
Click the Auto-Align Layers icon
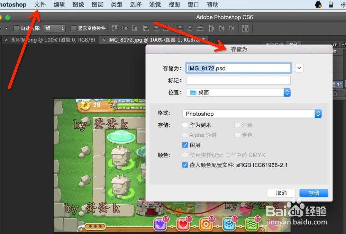tap(245, 28)
